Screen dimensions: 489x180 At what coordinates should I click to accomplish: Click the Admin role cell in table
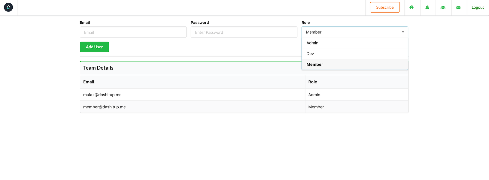314,95
